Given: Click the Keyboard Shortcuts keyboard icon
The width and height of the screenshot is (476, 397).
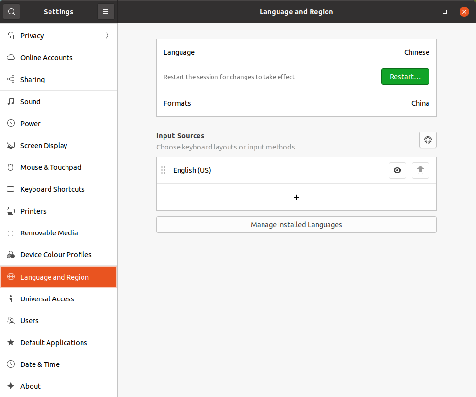Looking at the screenshot, I should pyautogui.click(x=11, y=189).
